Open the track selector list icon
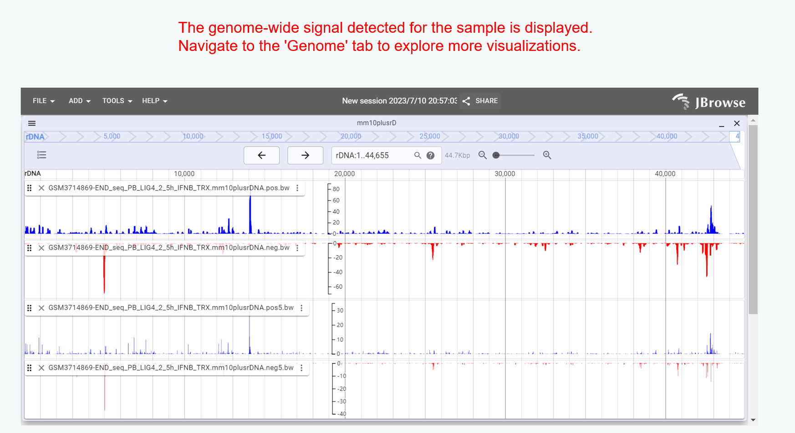 click(x=41, y=155)
